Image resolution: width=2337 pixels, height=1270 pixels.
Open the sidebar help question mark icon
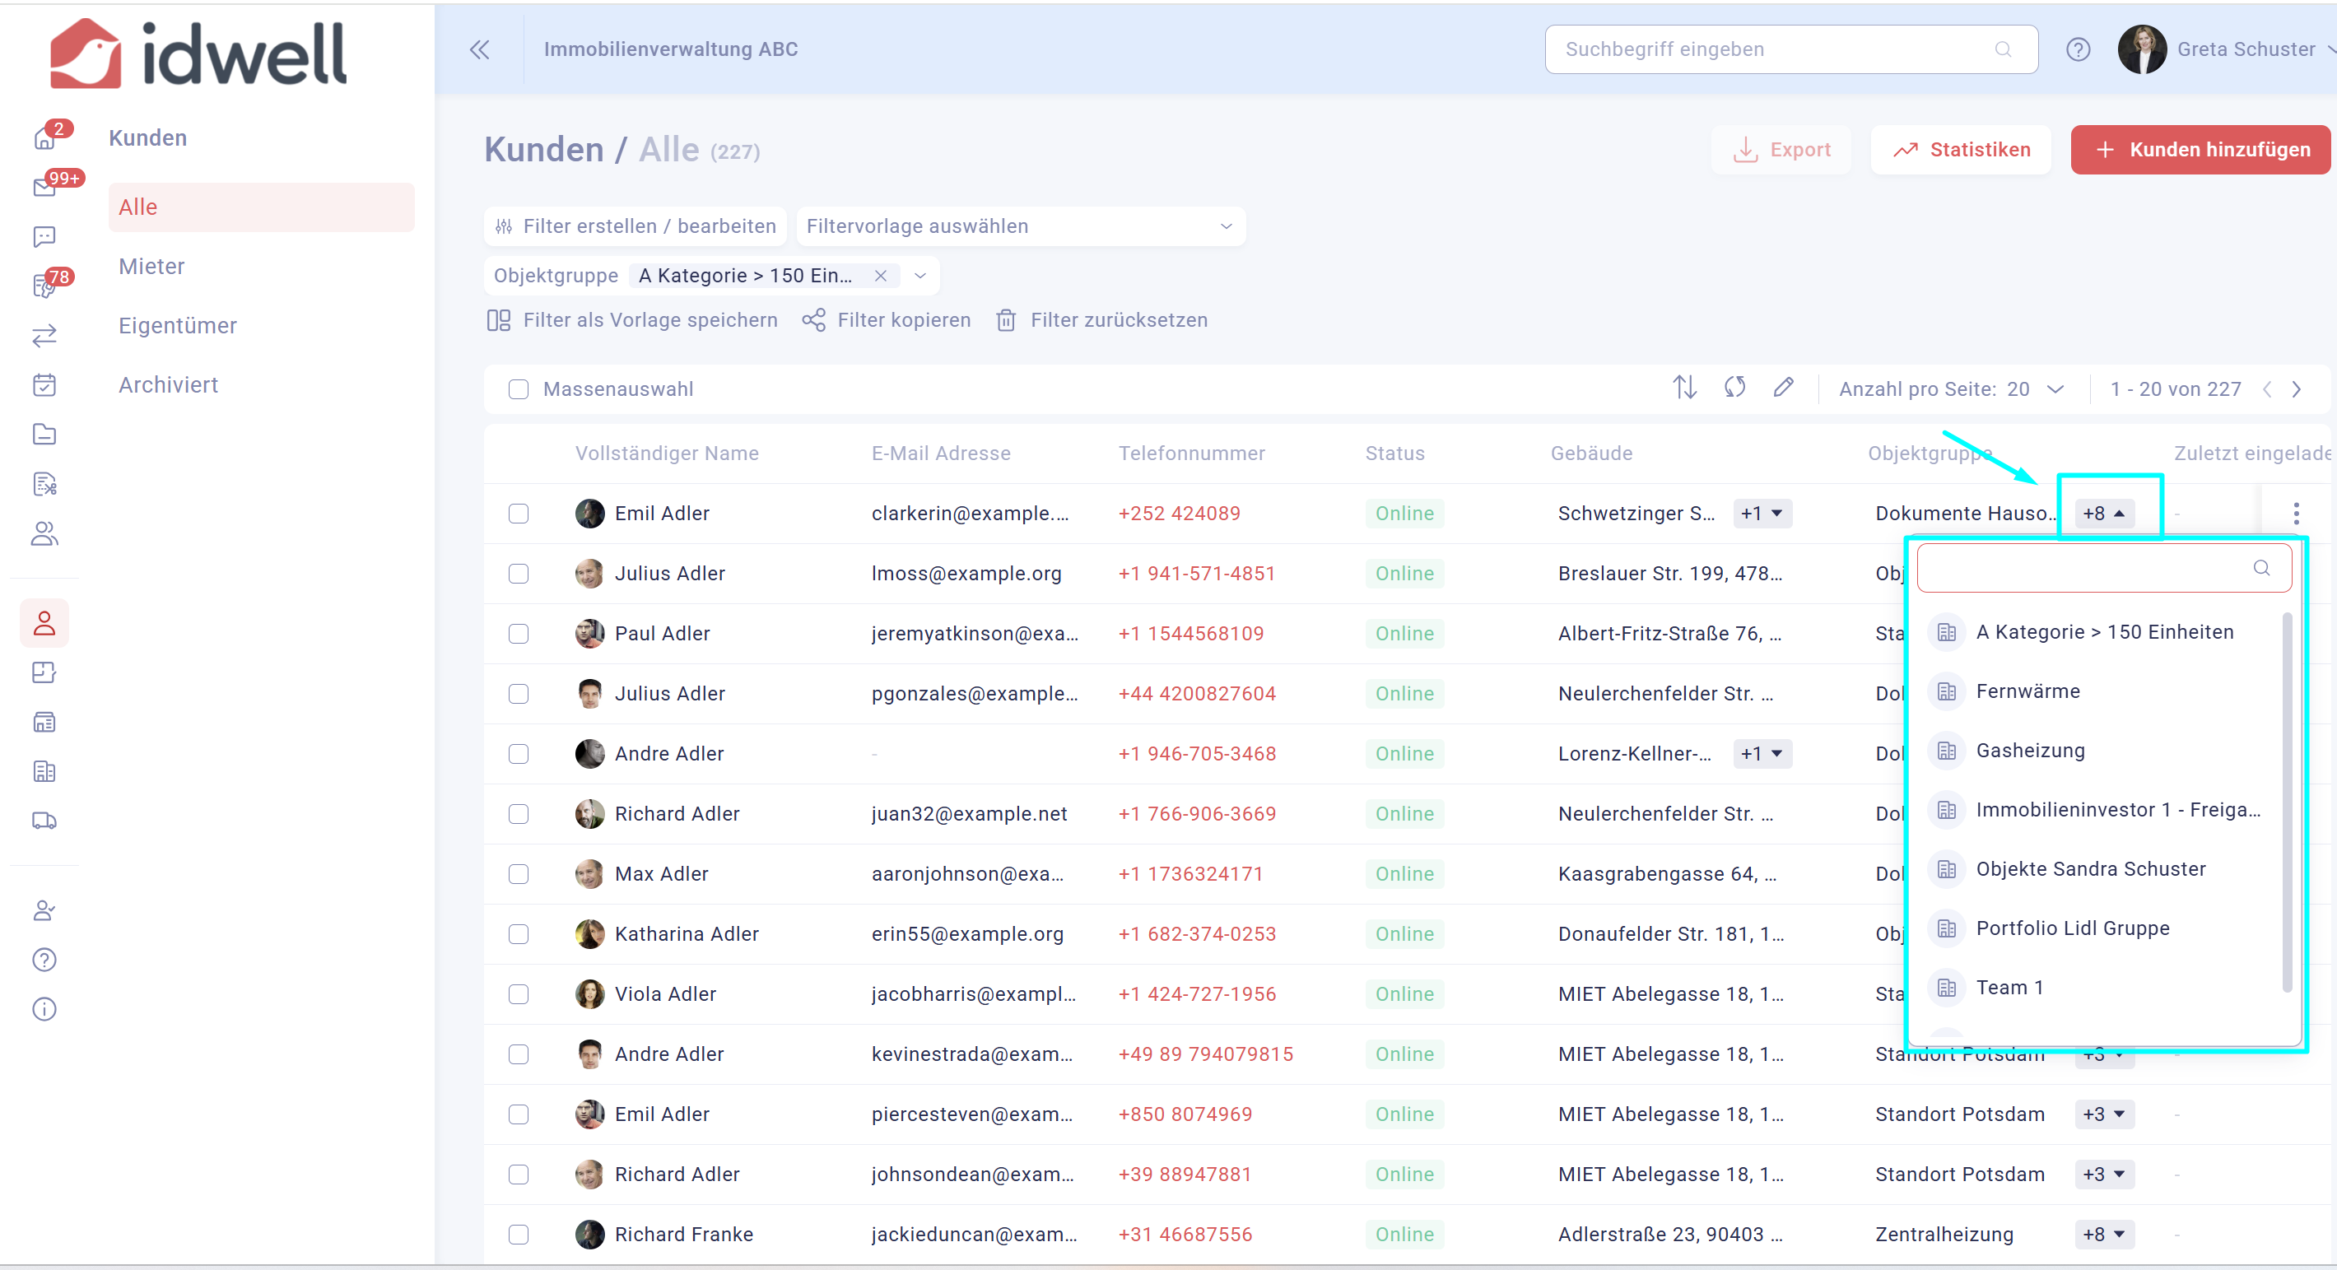44,960
